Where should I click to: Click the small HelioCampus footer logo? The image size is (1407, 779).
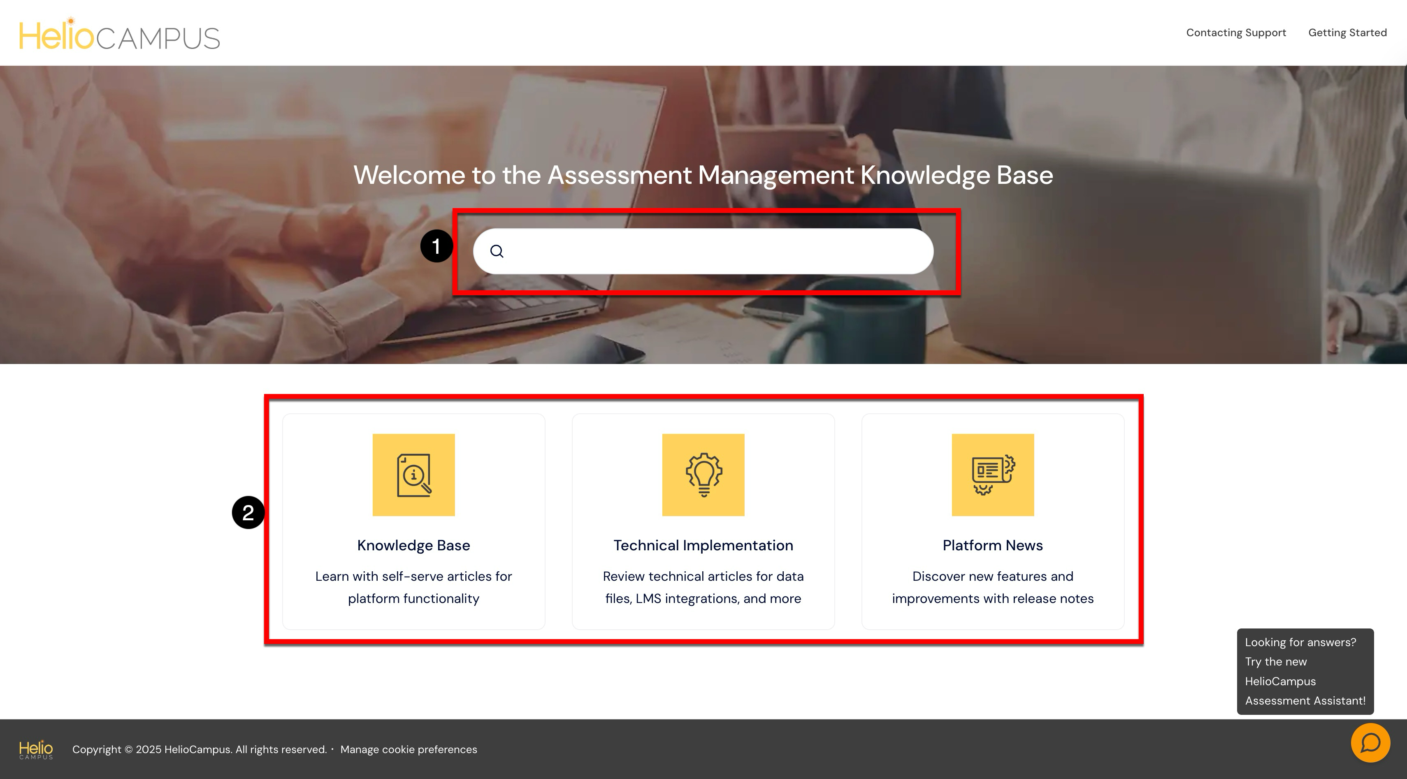[x=36, y=749]
